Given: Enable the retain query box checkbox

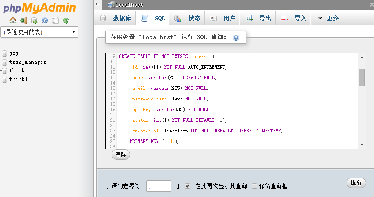Looking at the screenshot, I should pos(254,186).
